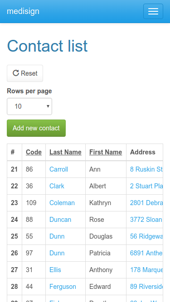This screenshot has width=170, height=302.
Task: Sort table by First Name column
Action: pos(106,152)
